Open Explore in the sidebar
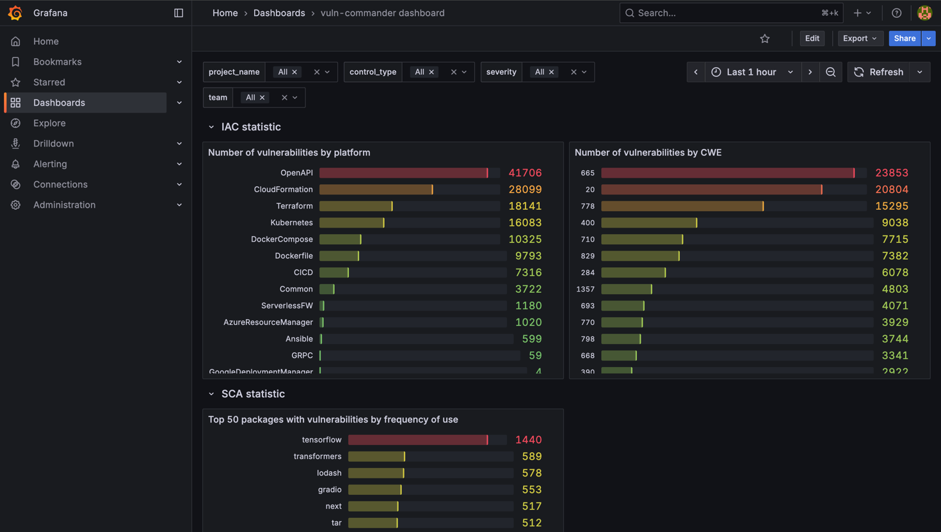Screen dimensions: 941x532 click(x=49, y=123)
